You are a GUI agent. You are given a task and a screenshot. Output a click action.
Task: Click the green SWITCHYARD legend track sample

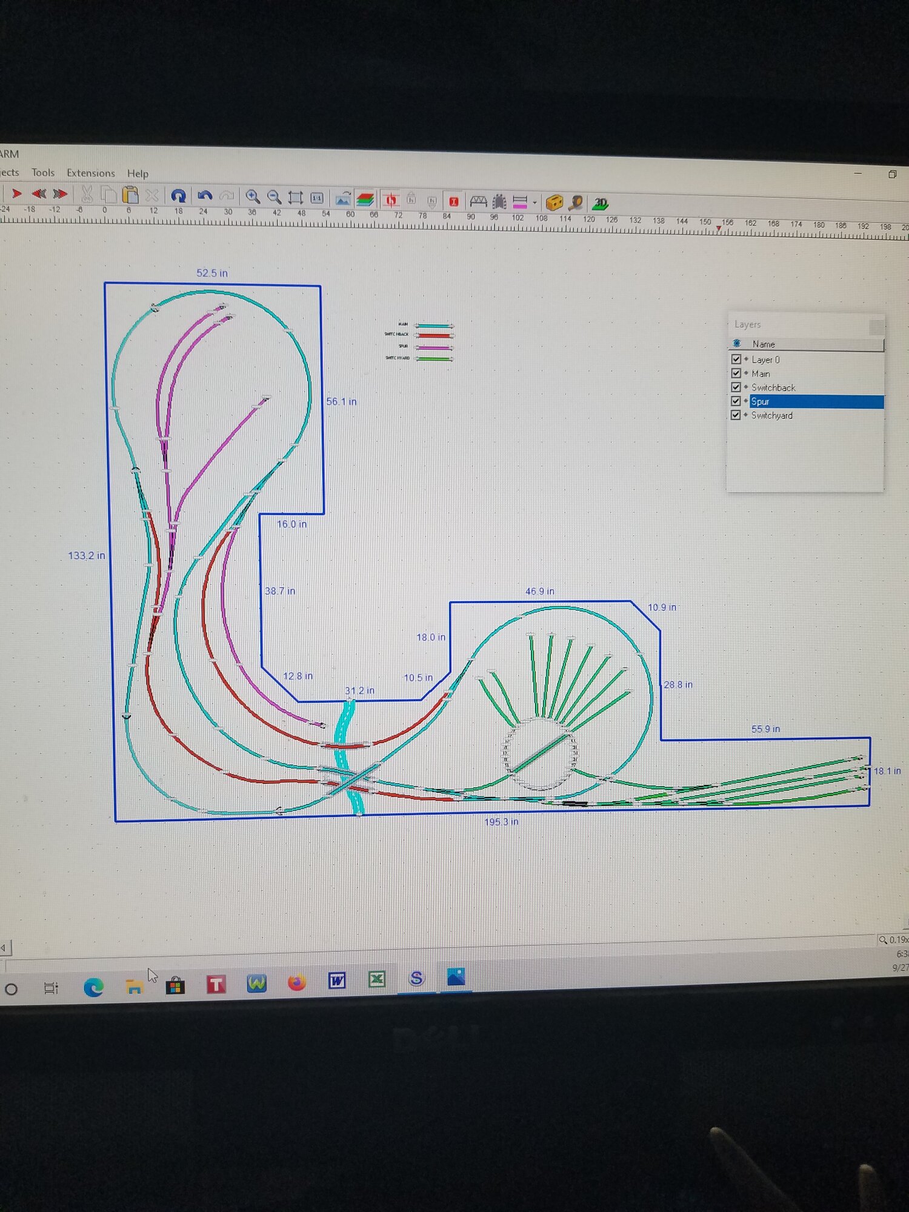[x=434, y=359]
